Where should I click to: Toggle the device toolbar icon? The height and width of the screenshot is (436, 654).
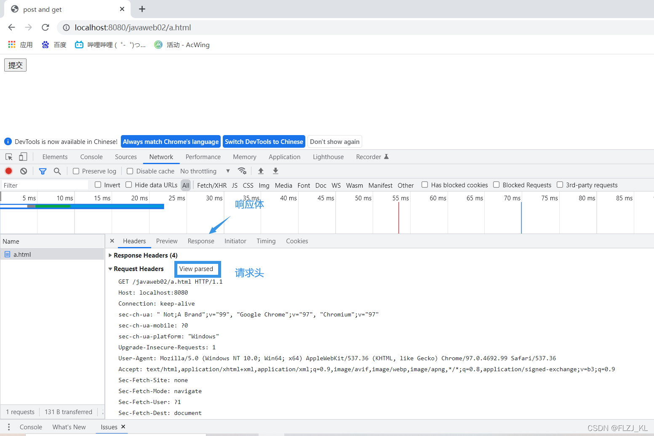point(23,157)
